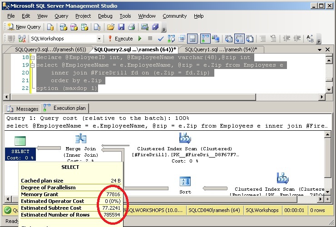The width and height of the screenshot is (336, 227).
Task: Open the SQLWorkshops database dropdown
Action: click(99, 39)
